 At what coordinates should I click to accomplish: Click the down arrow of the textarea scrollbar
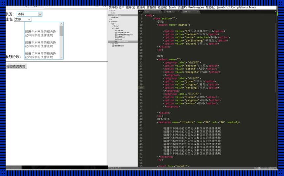coord(61,57)
